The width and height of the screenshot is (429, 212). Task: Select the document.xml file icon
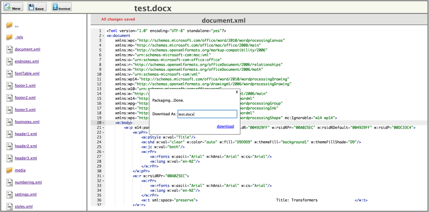tap(9, 49)
